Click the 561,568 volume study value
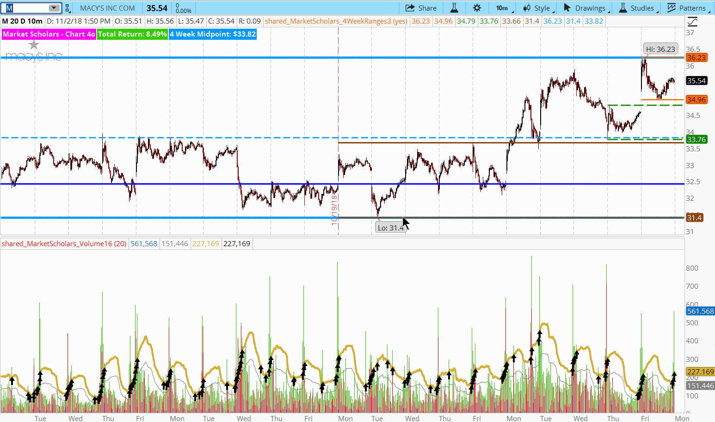 pyautogui.click(x=144, y=243)
